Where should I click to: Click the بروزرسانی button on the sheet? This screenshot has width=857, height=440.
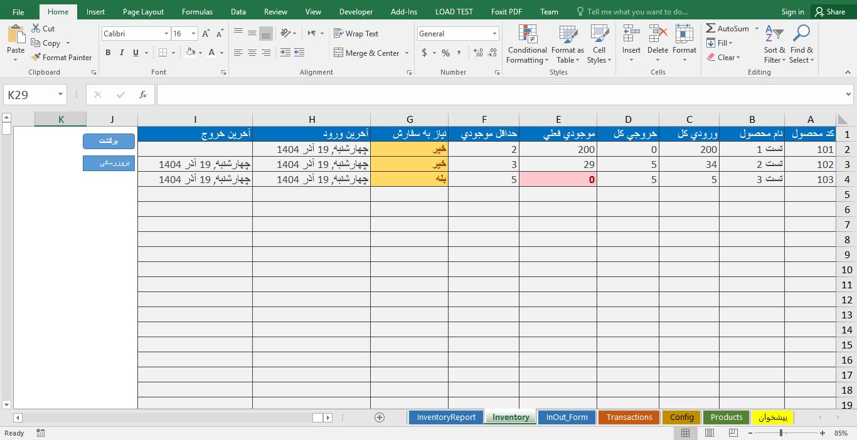[109, 163]
